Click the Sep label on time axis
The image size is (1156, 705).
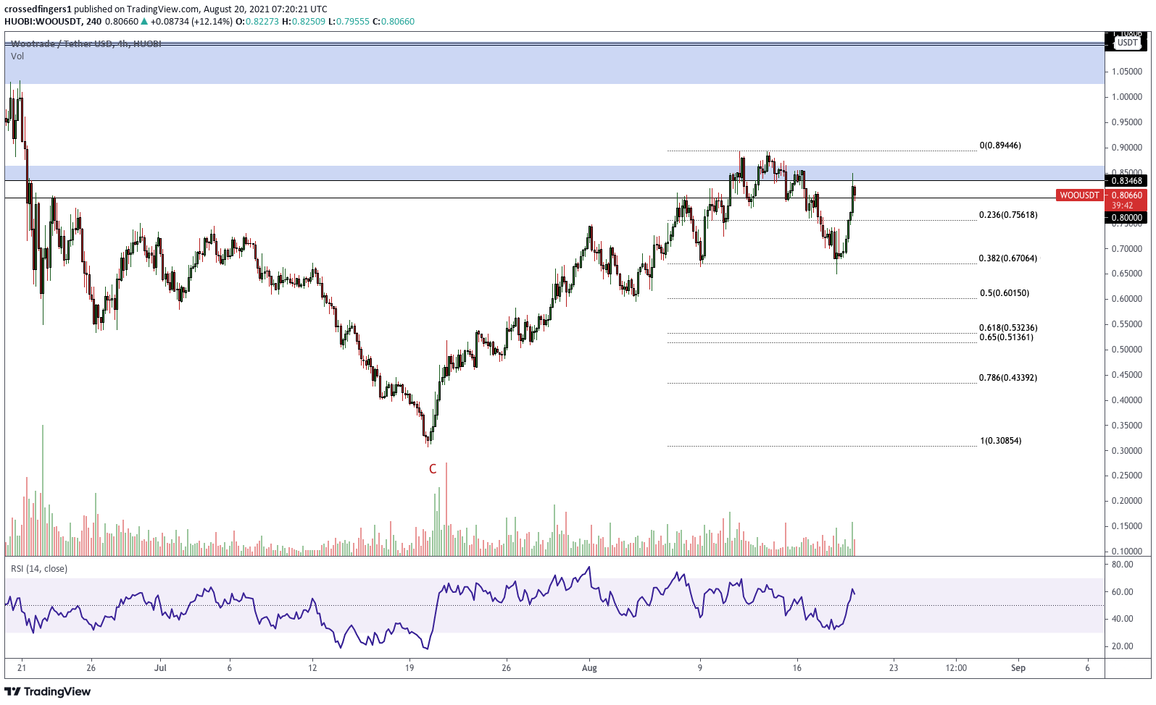pos(1018,668)
